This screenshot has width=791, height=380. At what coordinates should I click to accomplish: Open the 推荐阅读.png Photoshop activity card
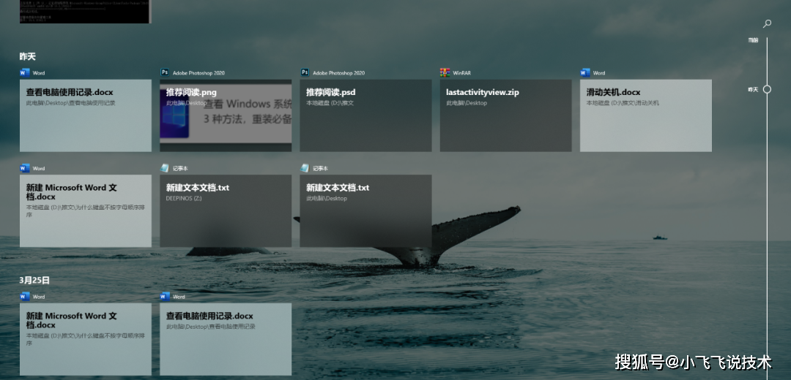point(226,115)
